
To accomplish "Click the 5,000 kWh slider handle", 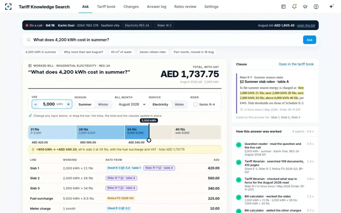I will 149,140.
